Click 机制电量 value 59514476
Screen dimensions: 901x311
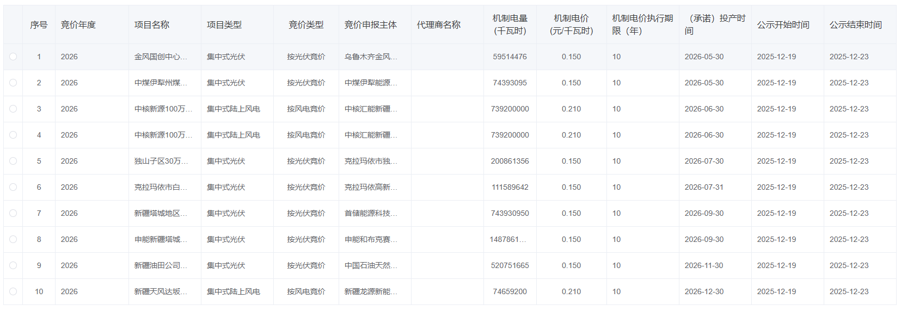click(510, 57)
